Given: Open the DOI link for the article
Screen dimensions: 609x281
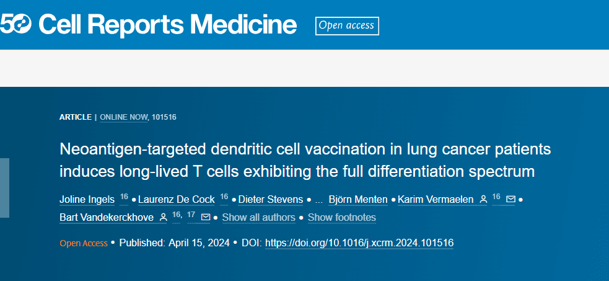Looking at the screenshot, I should click(x=359, y=243).
